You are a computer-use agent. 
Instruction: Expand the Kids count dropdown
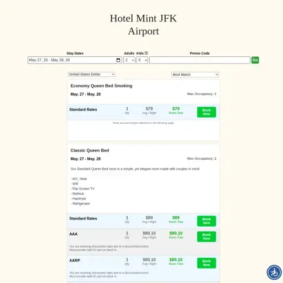142,60
